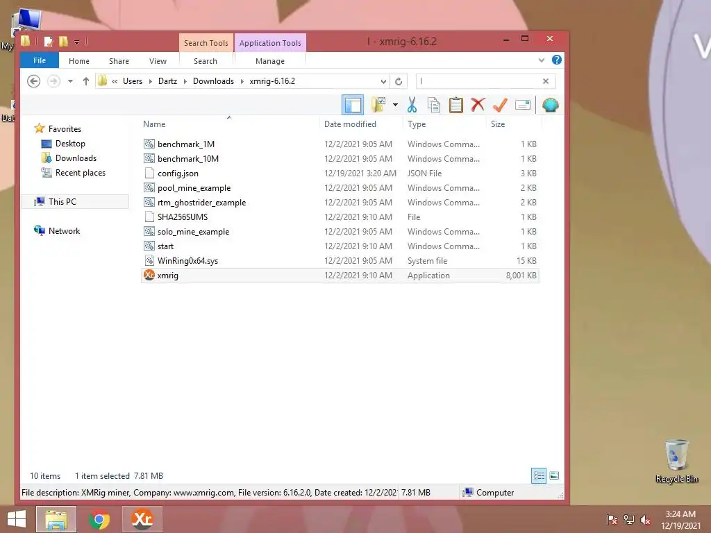The height and width of the screenshot is (533, 711).
Task: Click the taskbar clock showing 3:24 AM
Action: pyautogui.click(x=680, y=520)
